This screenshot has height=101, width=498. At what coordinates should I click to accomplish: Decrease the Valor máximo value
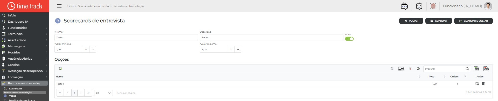[231, 49]
